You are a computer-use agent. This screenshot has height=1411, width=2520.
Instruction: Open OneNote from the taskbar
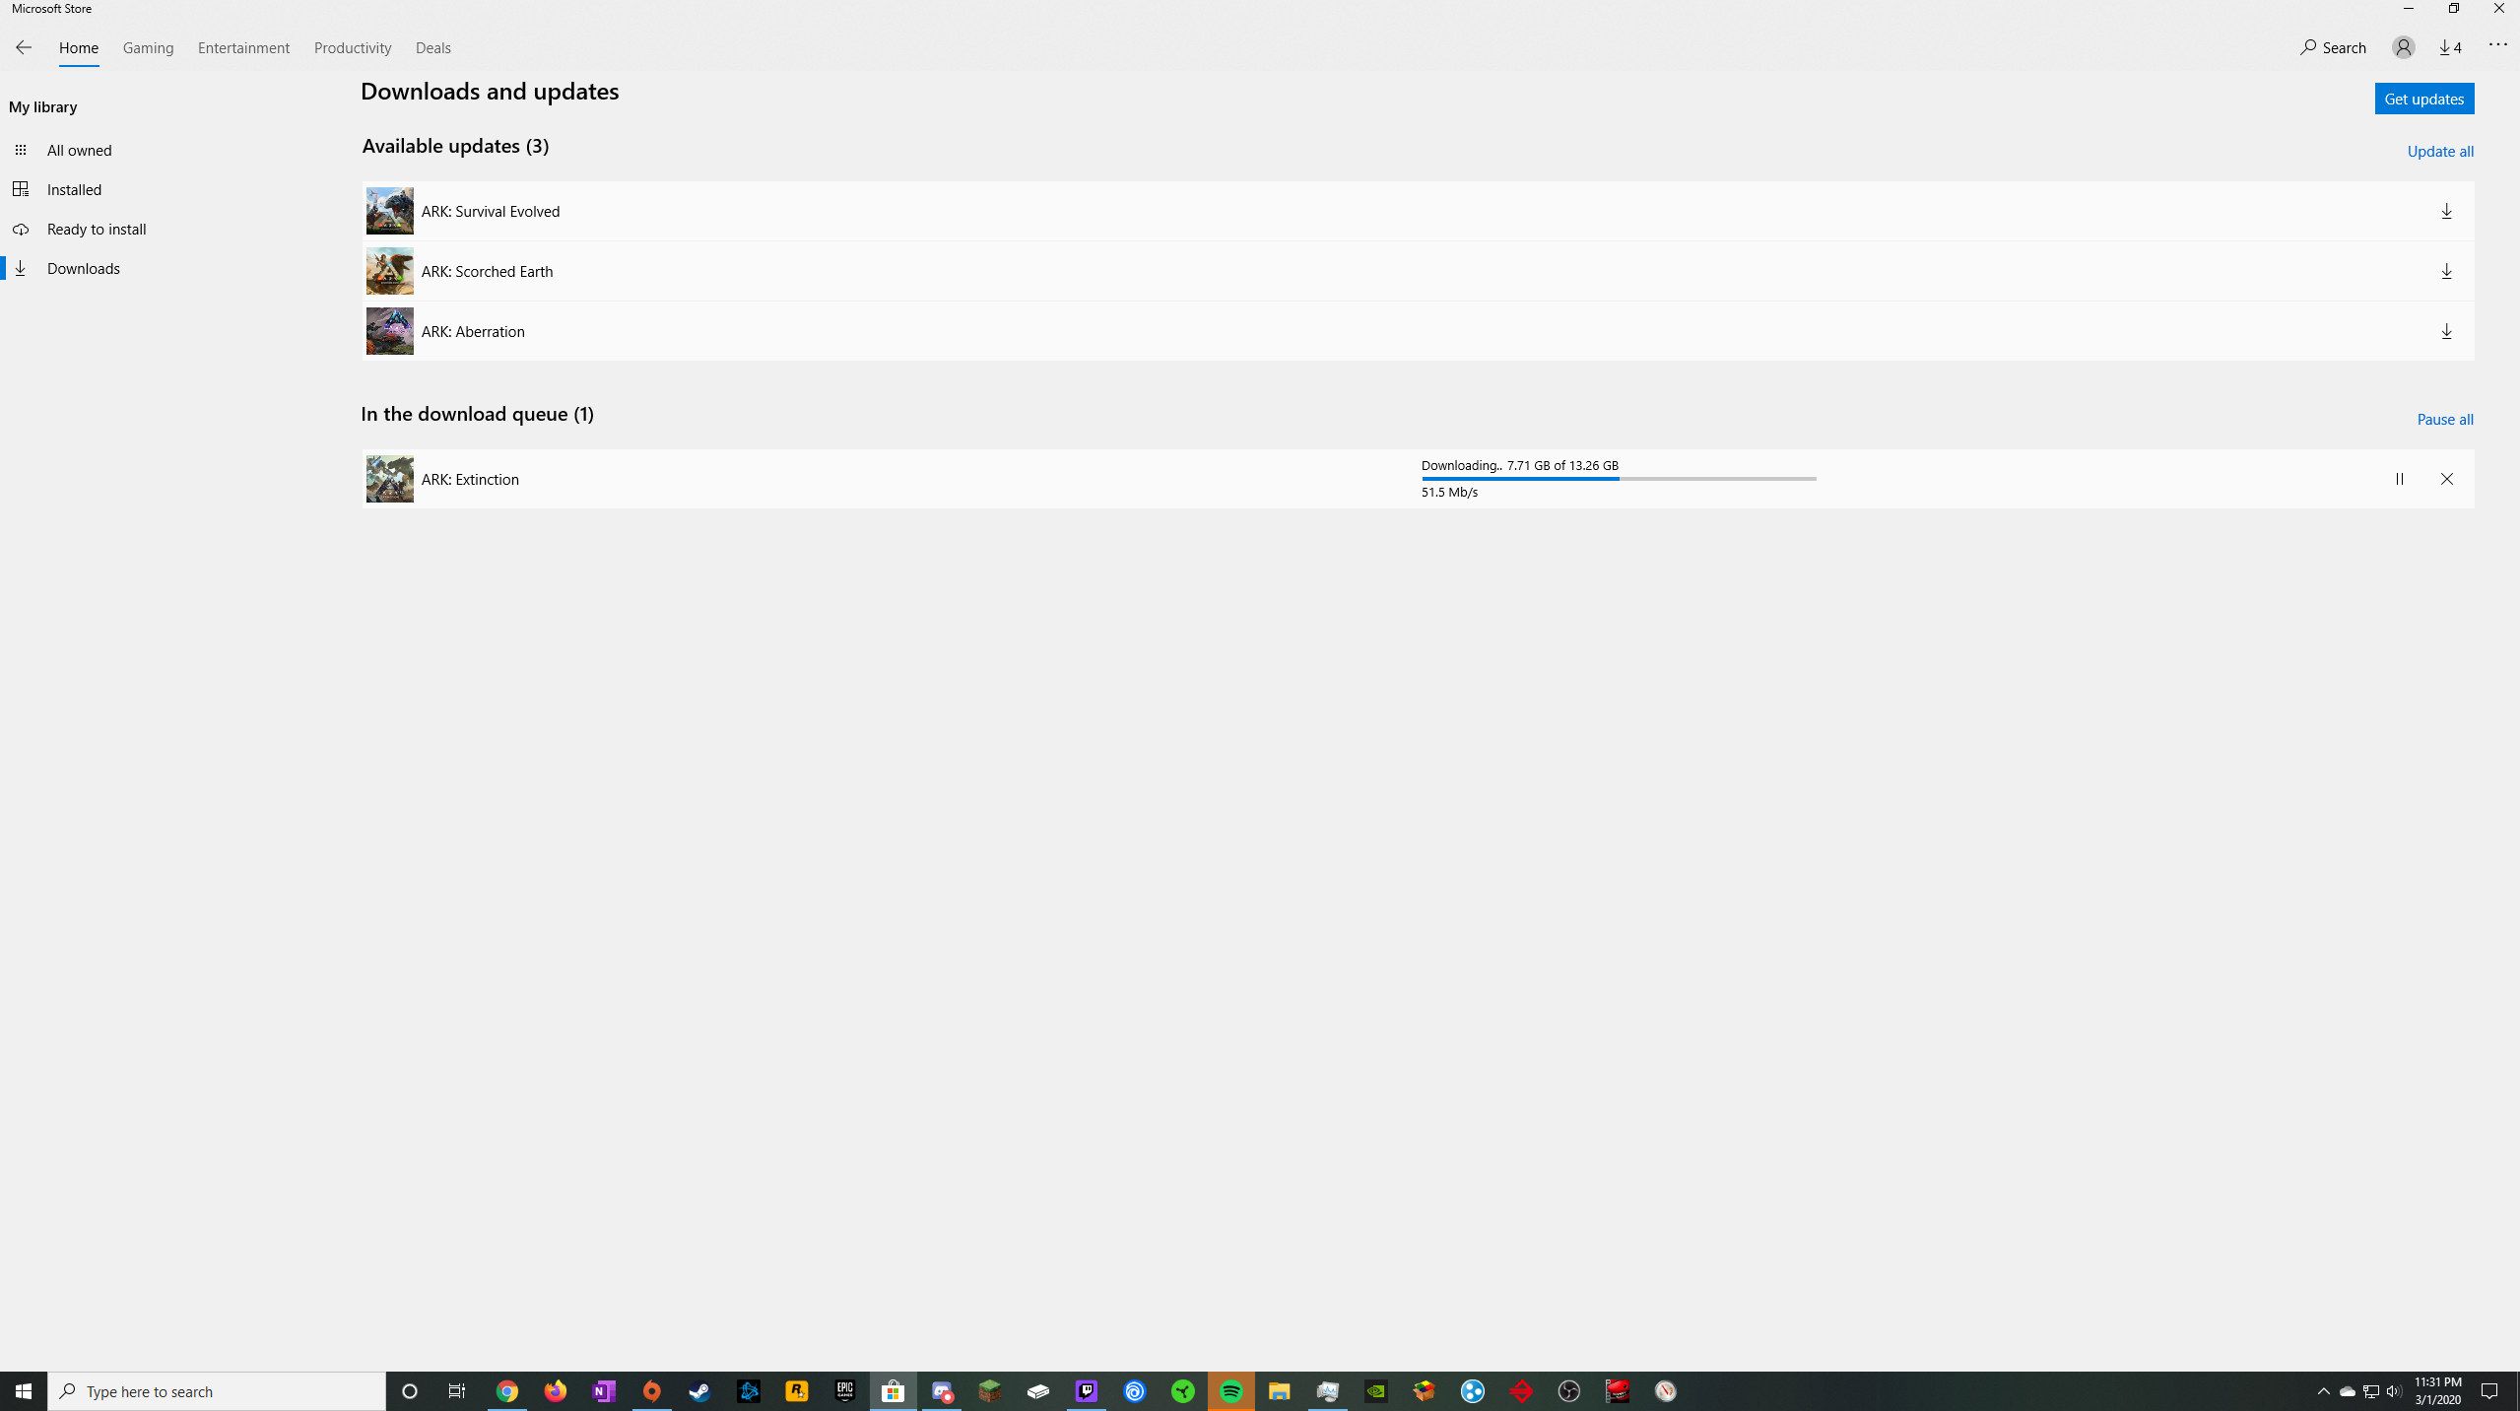[x=604, y=1391]
